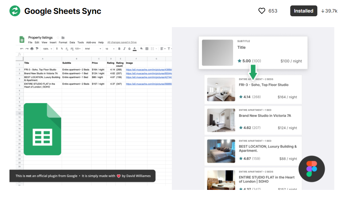Click the Merge cells icon
The image size is (340, 198).
pyautogui.click(x=153, y=49)
